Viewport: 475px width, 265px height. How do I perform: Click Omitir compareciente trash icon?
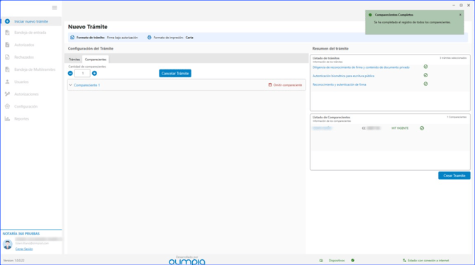(270, 85)
